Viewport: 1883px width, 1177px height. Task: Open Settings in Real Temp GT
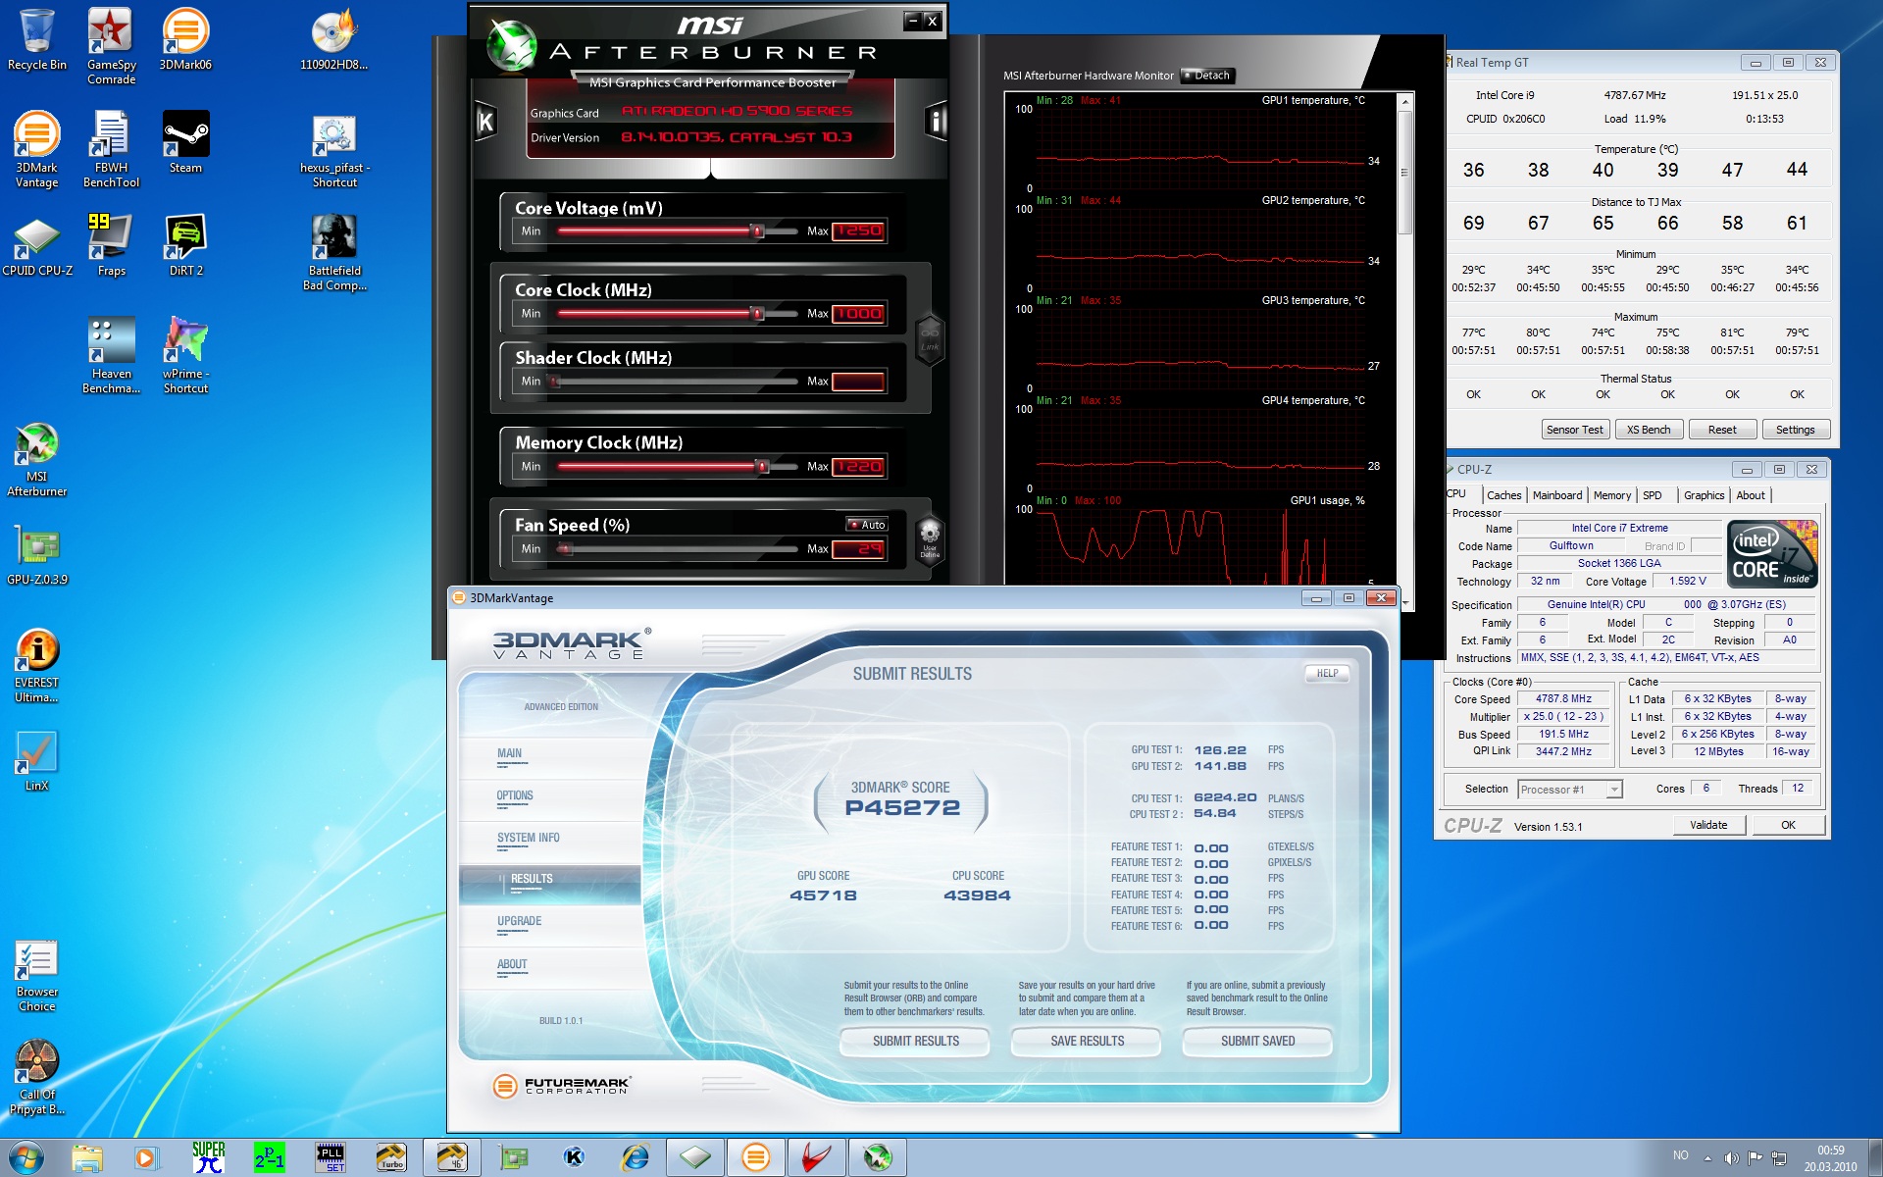pos(1795,430)
